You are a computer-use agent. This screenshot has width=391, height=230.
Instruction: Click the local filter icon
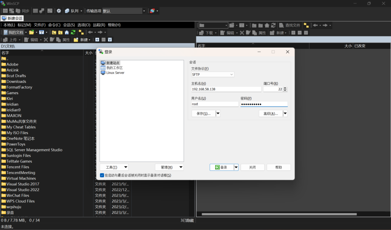tap(41, 32)
